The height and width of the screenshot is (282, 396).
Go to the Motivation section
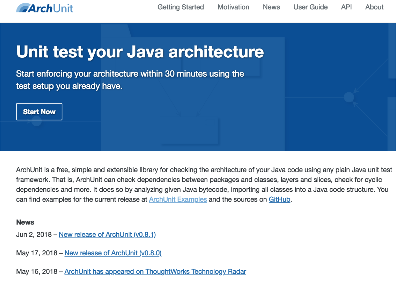point(233,7)
